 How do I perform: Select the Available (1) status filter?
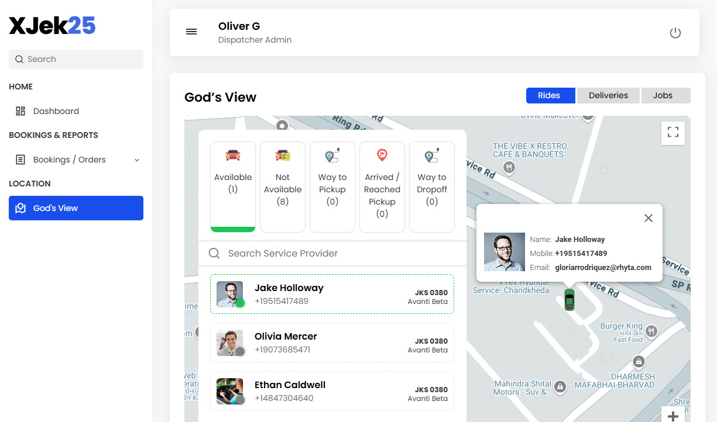233,186
